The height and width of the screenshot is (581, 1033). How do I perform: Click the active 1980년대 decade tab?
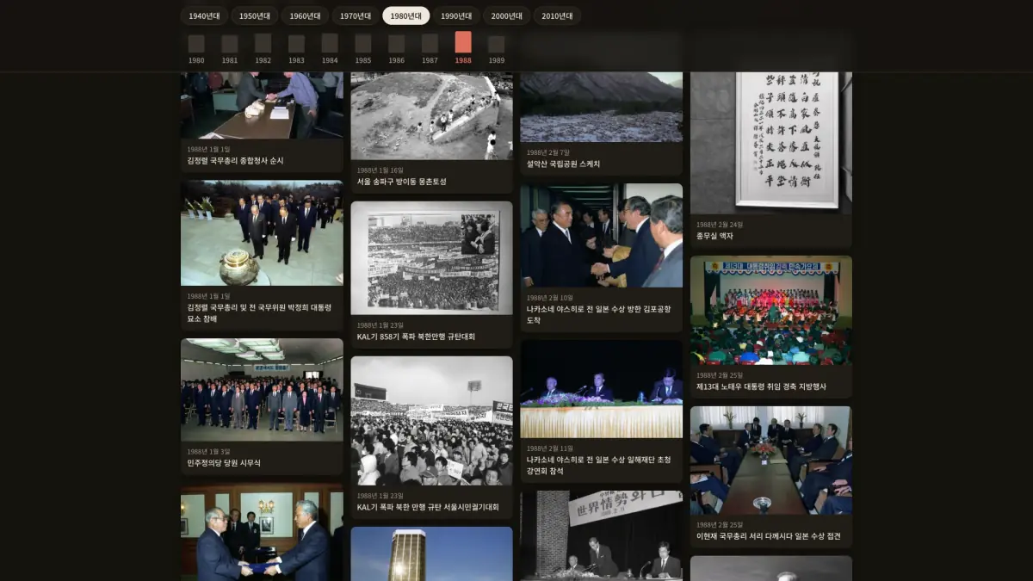406,15
